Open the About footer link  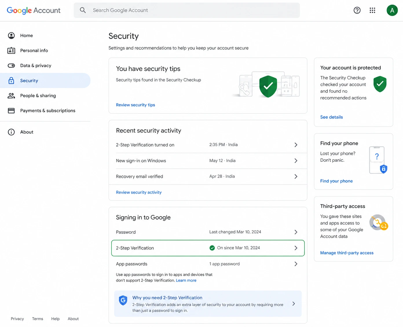(73, 319)
